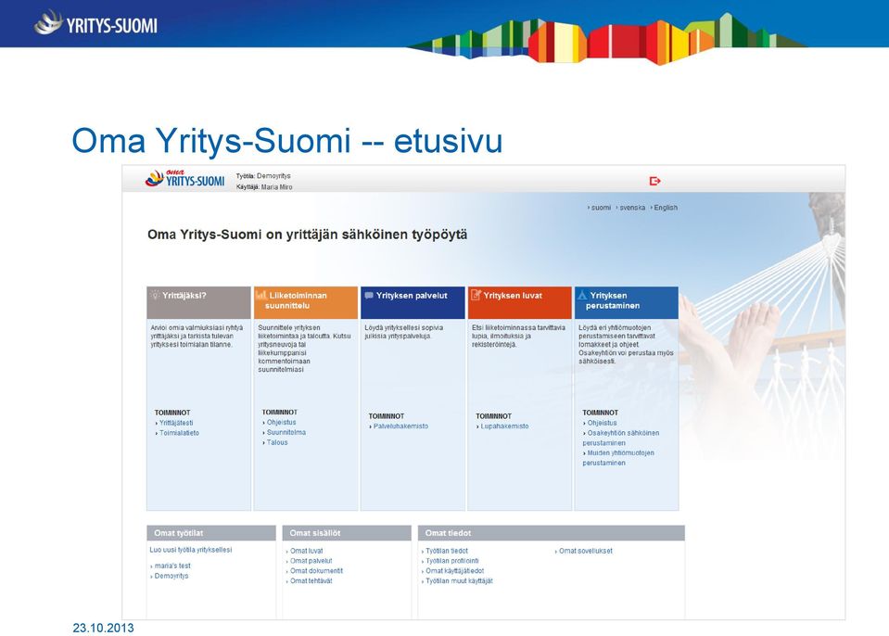
Task: Click the TOIMINNOT label above Yrittäjätesti
Action: click(x=172, y=413)
